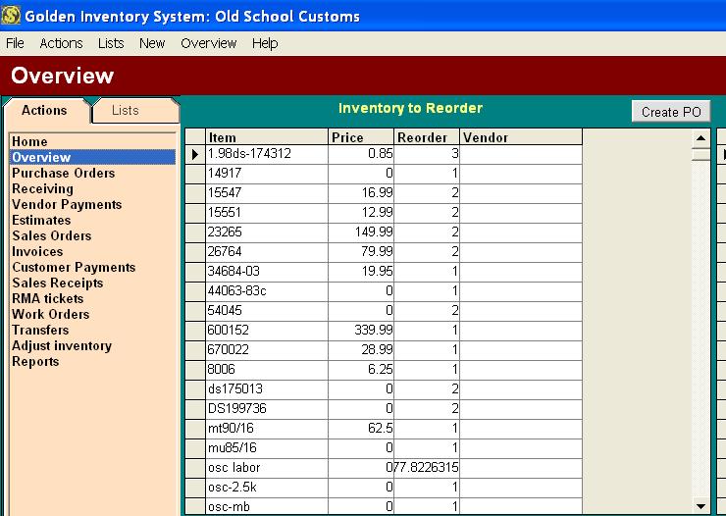Open Receiving from sidebar

92,188
